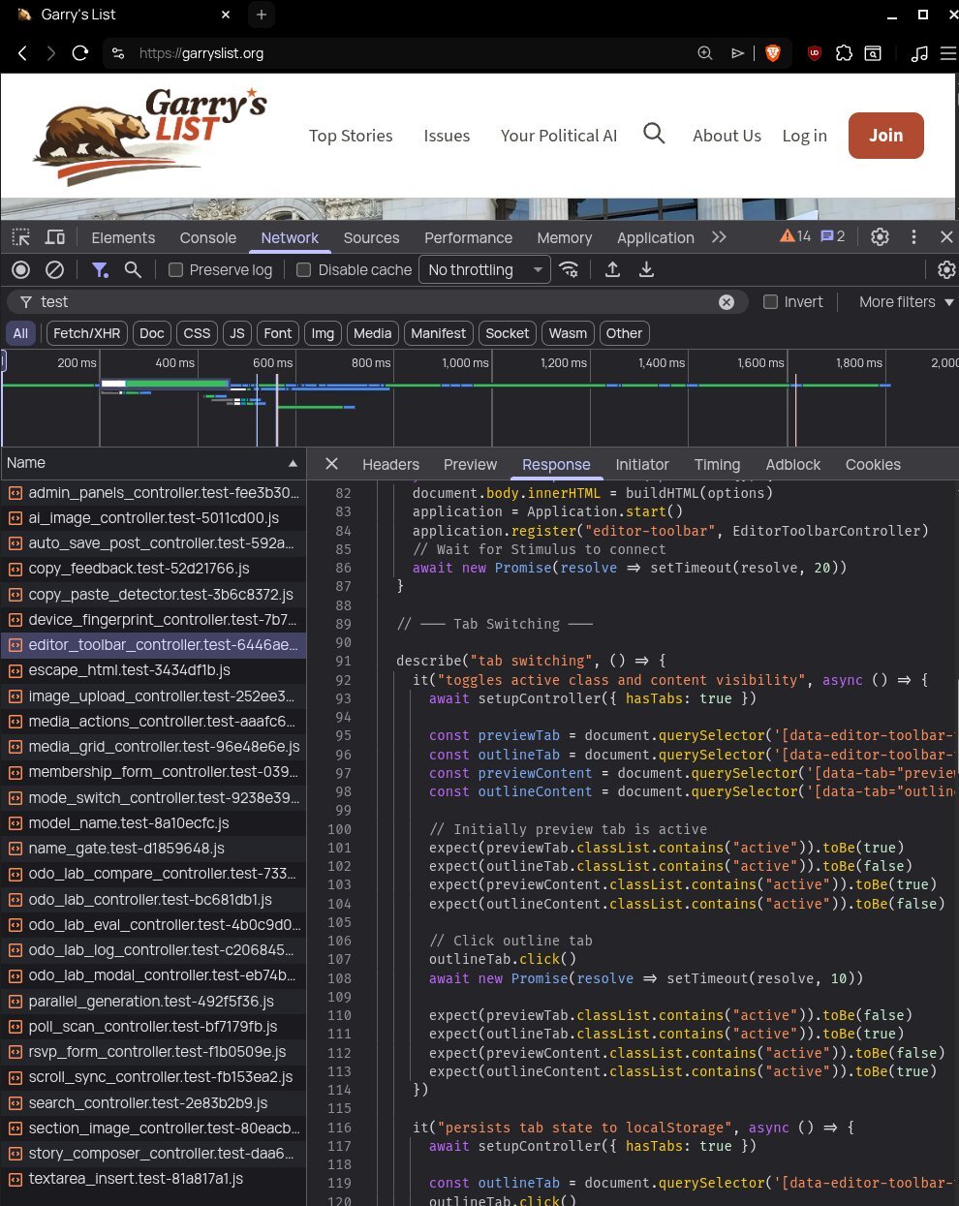Viewport: 959px width, 1206px height.
Task: Click the 1,000 ms mark on the timeline
Action: (465, 363)
